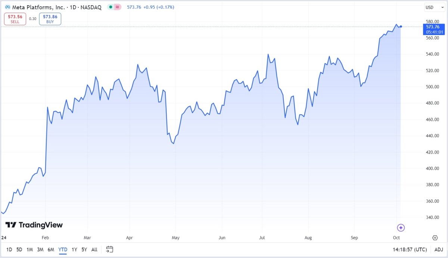Select the 1M time range
Viewport: 448px width, 258px height.
pyautogui.click(x=29, y=249)
